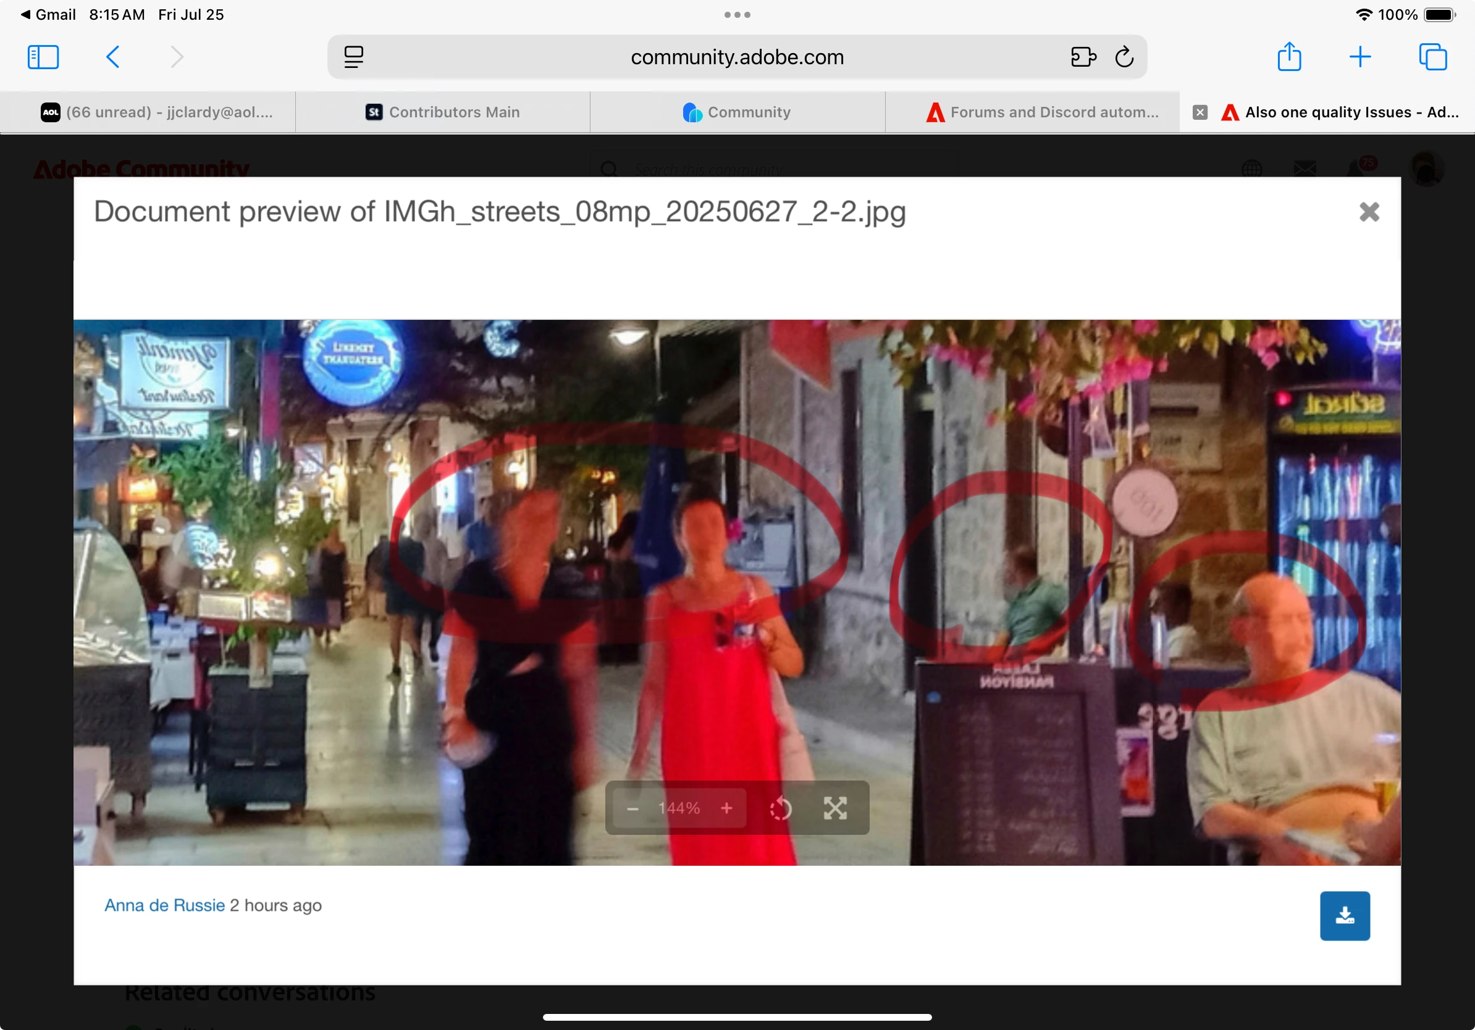Image resolution: width=1475 pixels, height=1030 pixels.
Task: Go back to previous page
Action: pos(112,57)
